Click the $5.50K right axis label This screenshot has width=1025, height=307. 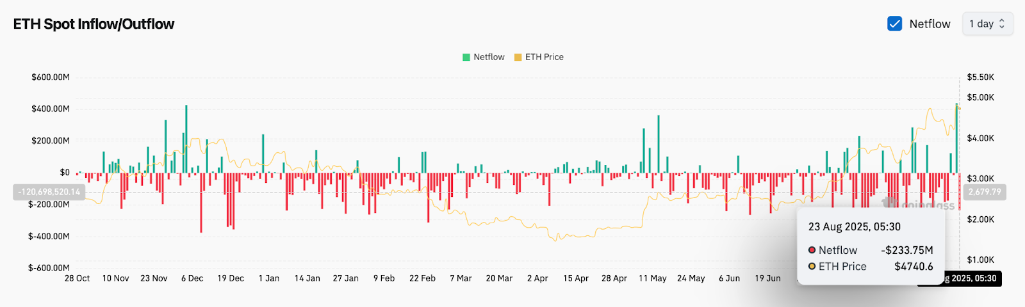point(980,77)
